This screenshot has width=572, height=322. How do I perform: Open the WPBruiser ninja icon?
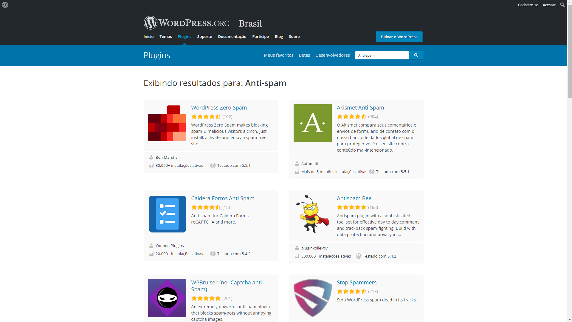tap(167, 298)
